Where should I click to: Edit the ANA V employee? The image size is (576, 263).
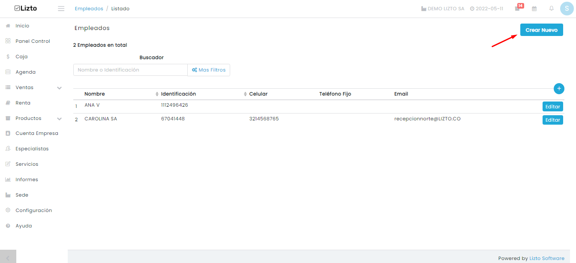click(x=552, y=106)
